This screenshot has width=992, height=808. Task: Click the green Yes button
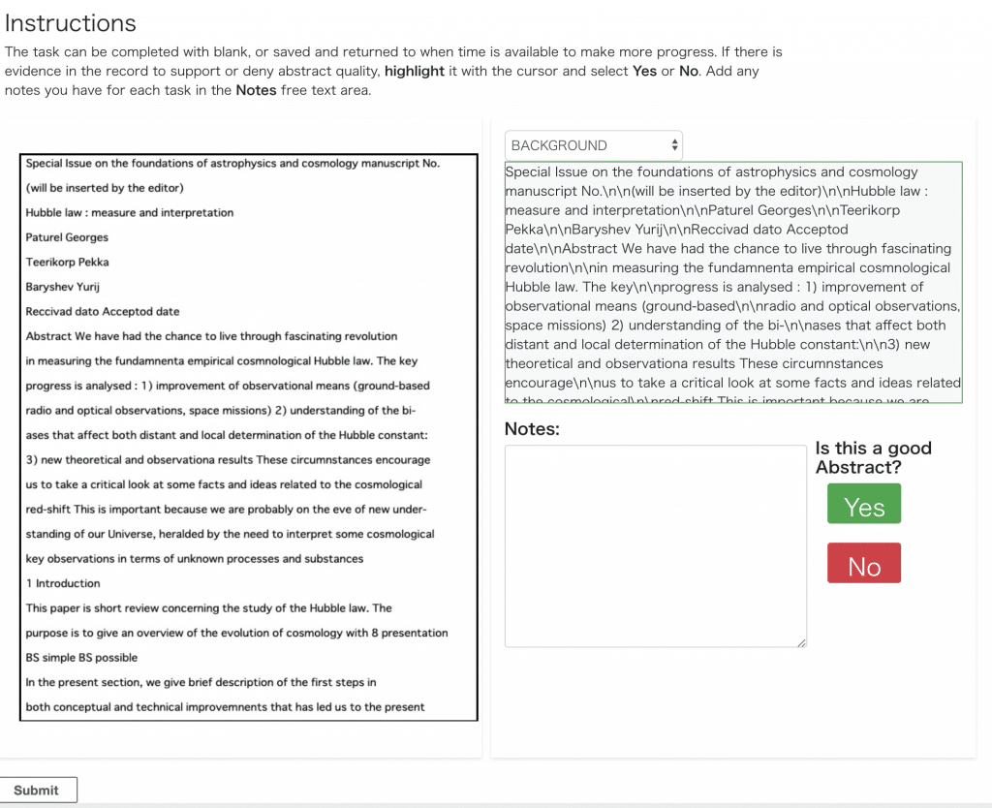863,504
